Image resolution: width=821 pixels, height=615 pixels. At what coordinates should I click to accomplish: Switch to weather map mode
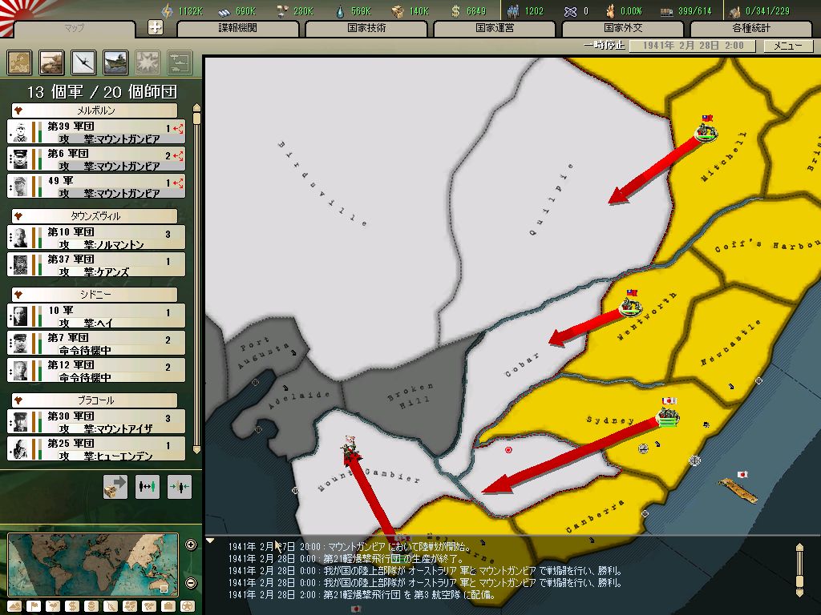coord(53,607)
